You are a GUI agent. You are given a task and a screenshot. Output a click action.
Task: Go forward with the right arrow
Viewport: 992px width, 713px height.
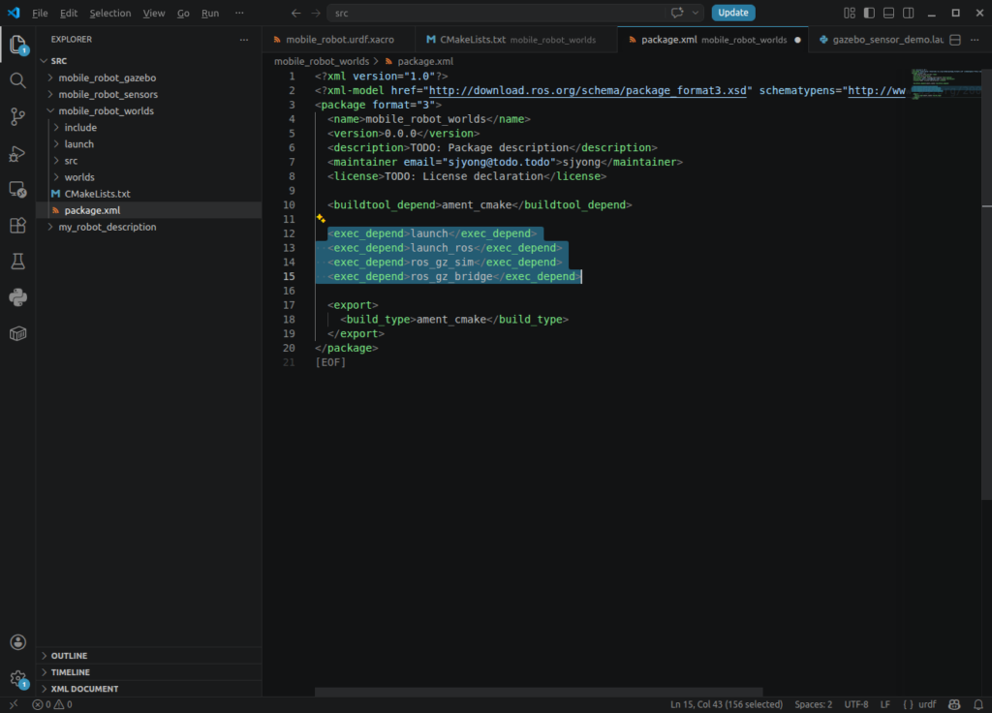tap(316, 13)
